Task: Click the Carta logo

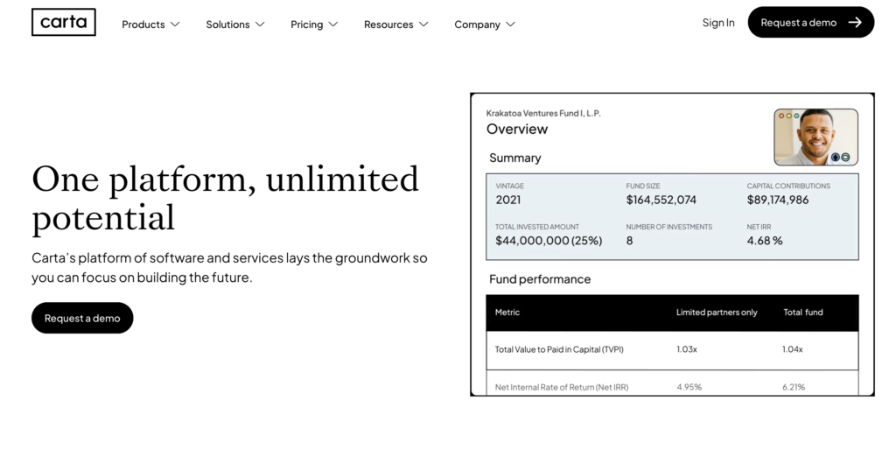Action: (63, 22)
